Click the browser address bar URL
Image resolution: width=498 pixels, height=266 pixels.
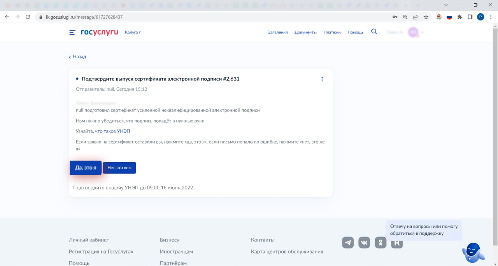(84, 17)
